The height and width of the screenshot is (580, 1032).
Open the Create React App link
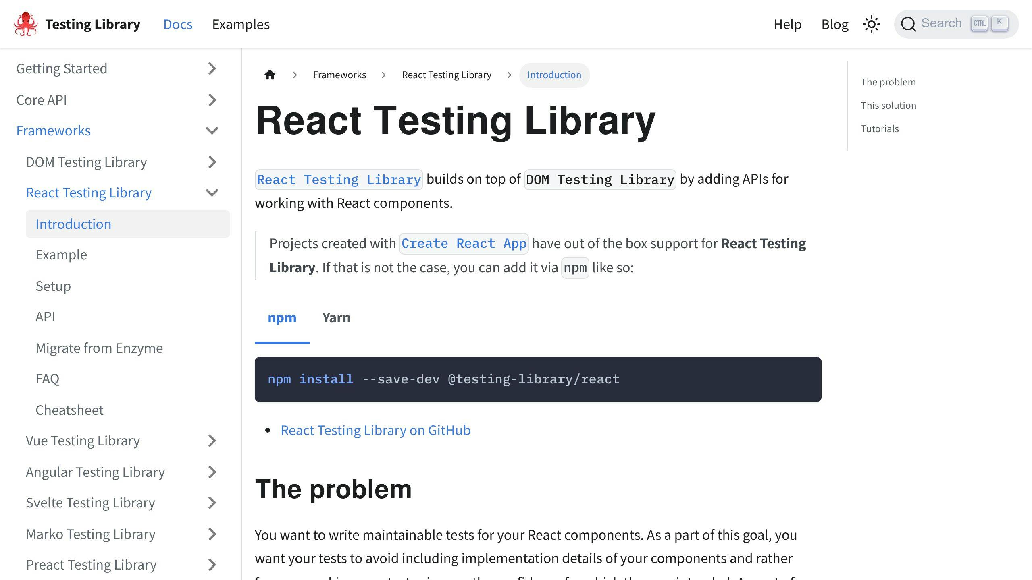[x=464, y=243]
